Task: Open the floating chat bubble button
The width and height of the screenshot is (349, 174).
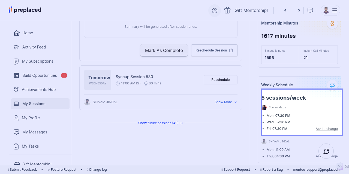Action: click(326, 151)
